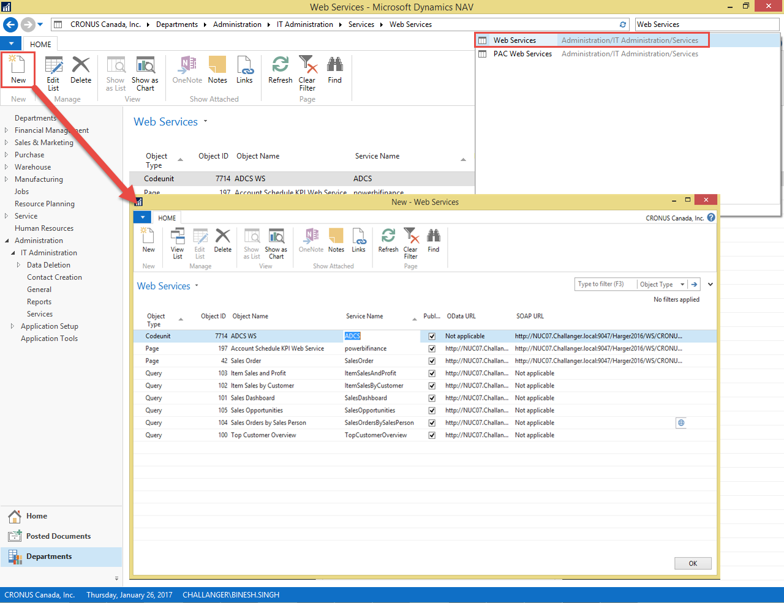
Task: Uncheck Published for ADCS WS codeunit
Action: [432, 336]
